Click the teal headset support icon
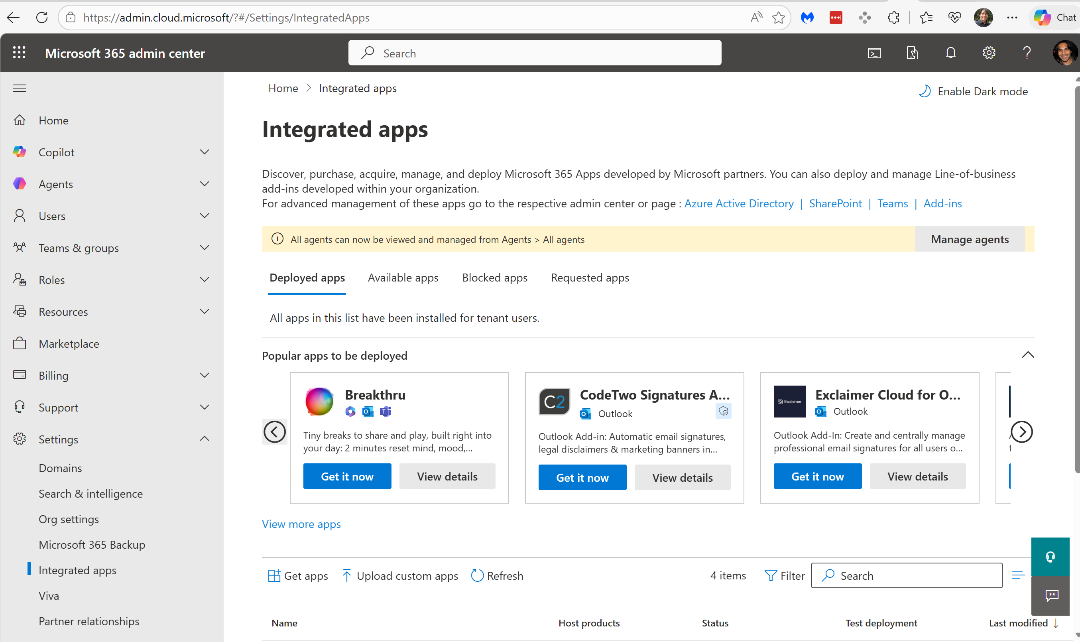Image resolution: width=1080 pixels, height=642 pixels. point(1050,556)
